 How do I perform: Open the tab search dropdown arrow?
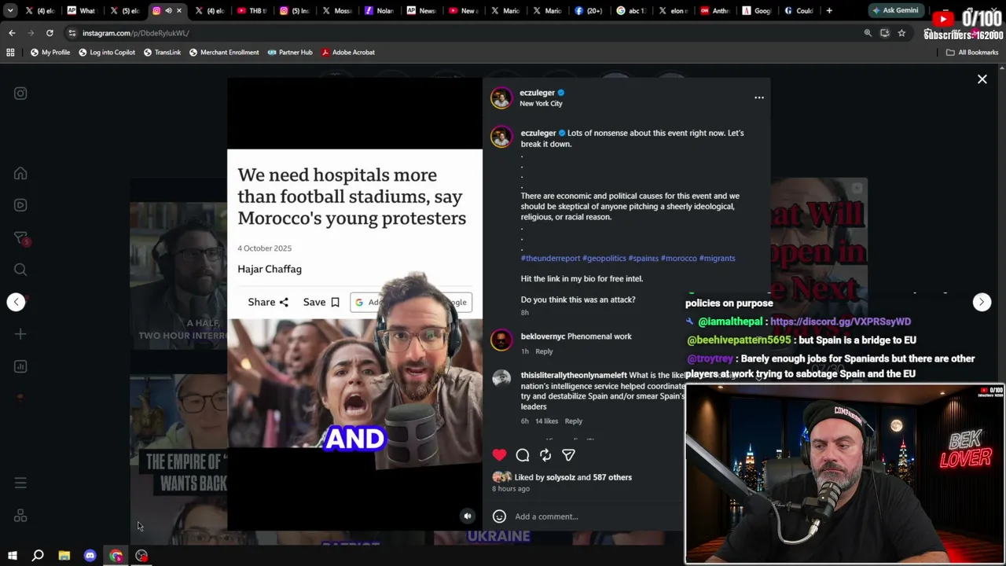pyautogui.click(x=10, y=11)
